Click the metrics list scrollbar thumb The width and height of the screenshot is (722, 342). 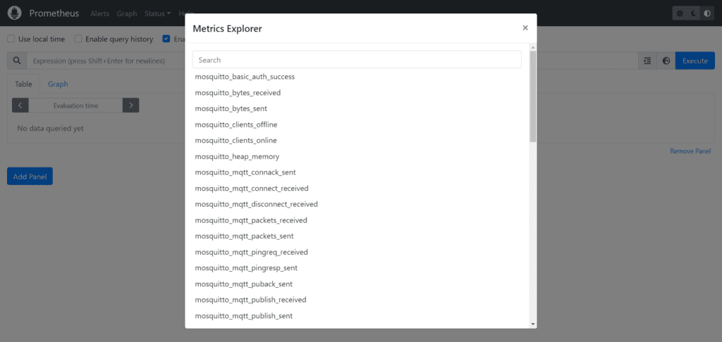533,96
